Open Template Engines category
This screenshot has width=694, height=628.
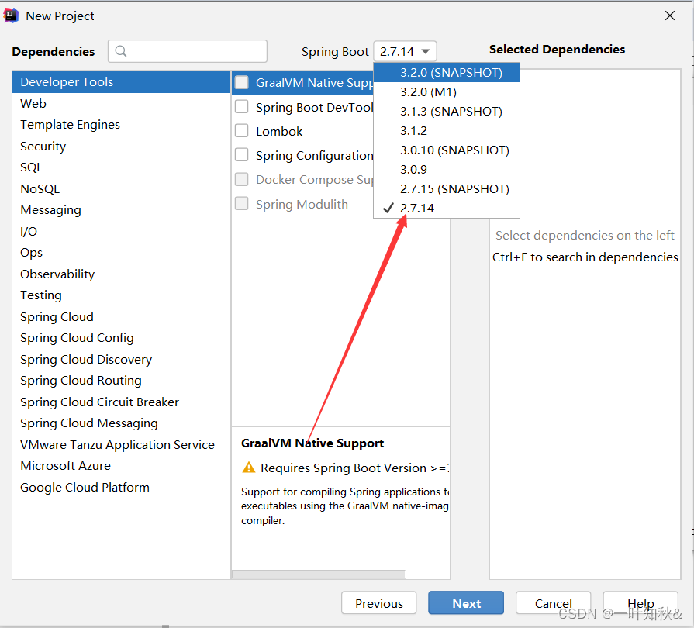point(121,125)
